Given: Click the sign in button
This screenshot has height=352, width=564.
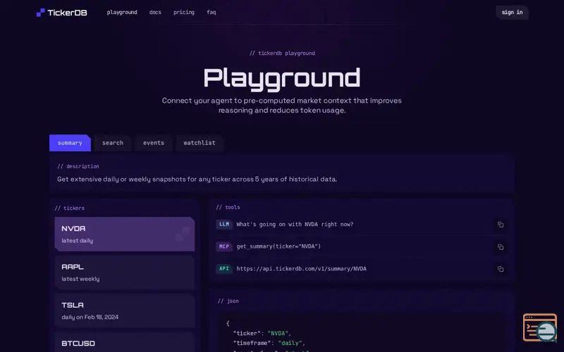Looking at the screenshot, I should coord(512,12).
